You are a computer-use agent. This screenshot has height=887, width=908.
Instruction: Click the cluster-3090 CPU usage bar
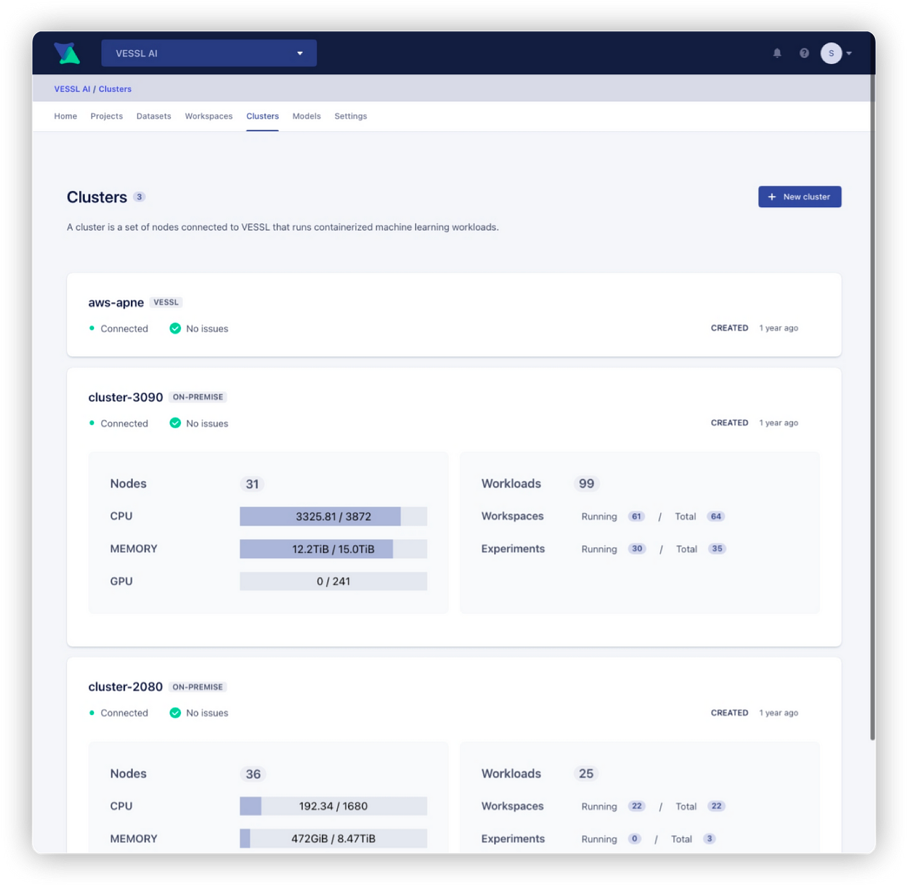pos(333,516)
